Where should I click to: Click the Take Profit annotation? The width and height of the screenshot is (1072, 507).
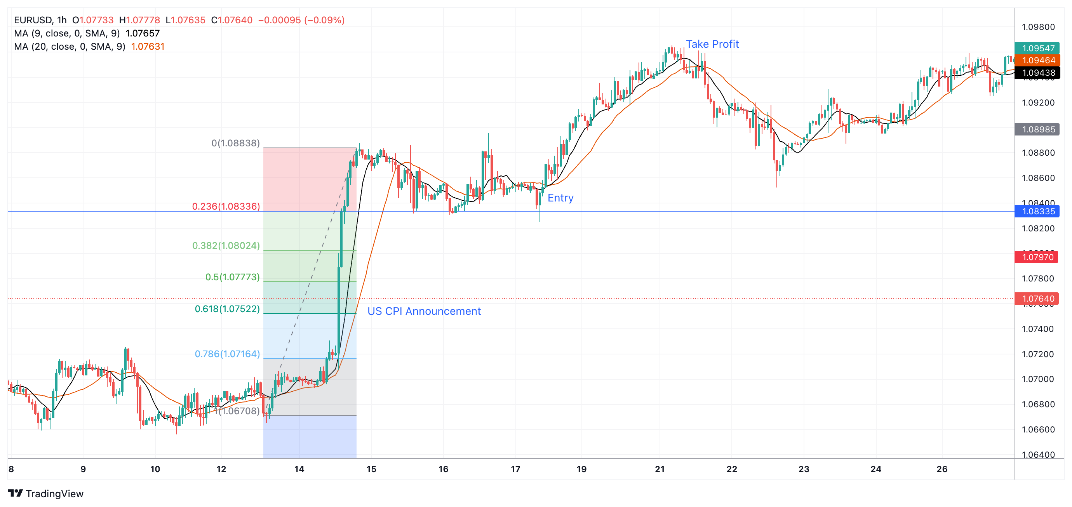(712, 44)
